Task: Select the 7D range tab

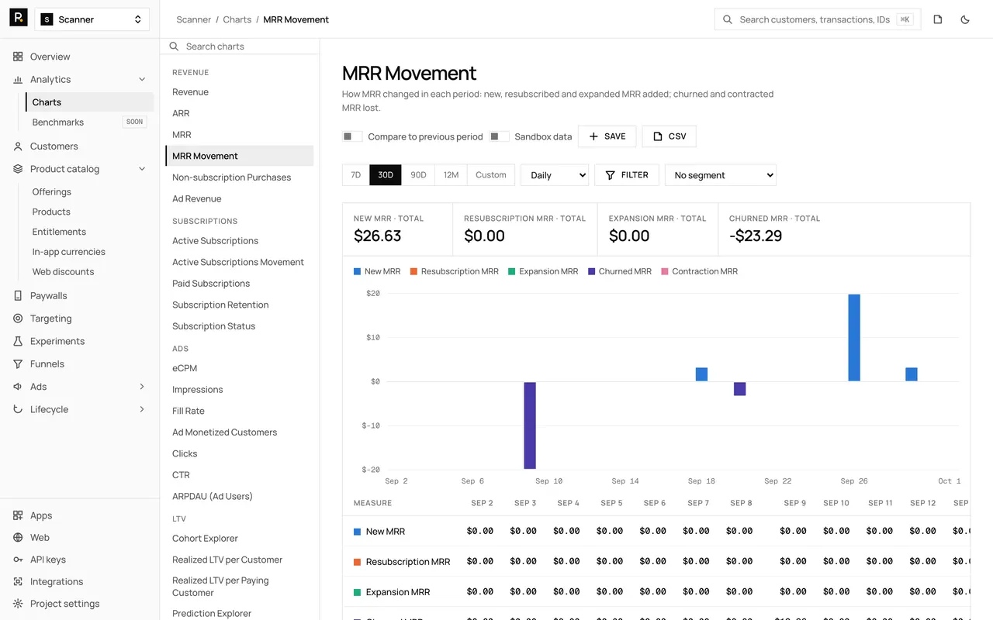Action: tap(356, 175)
